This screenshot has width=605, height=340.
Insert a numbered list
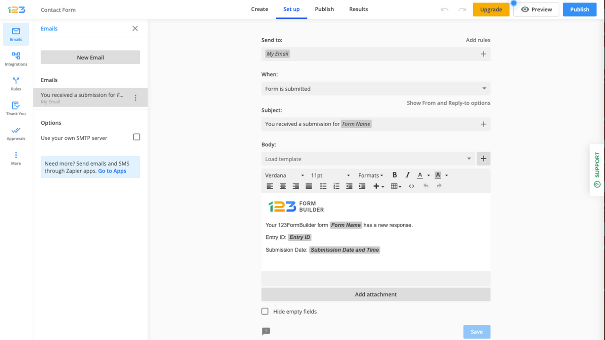pyautogui.click(x=337, y=186)
